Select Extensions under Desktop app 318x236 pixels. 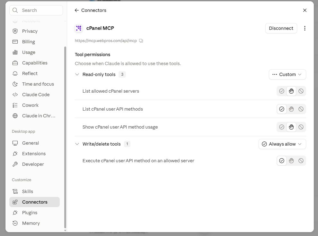click(x=34, y=154)
